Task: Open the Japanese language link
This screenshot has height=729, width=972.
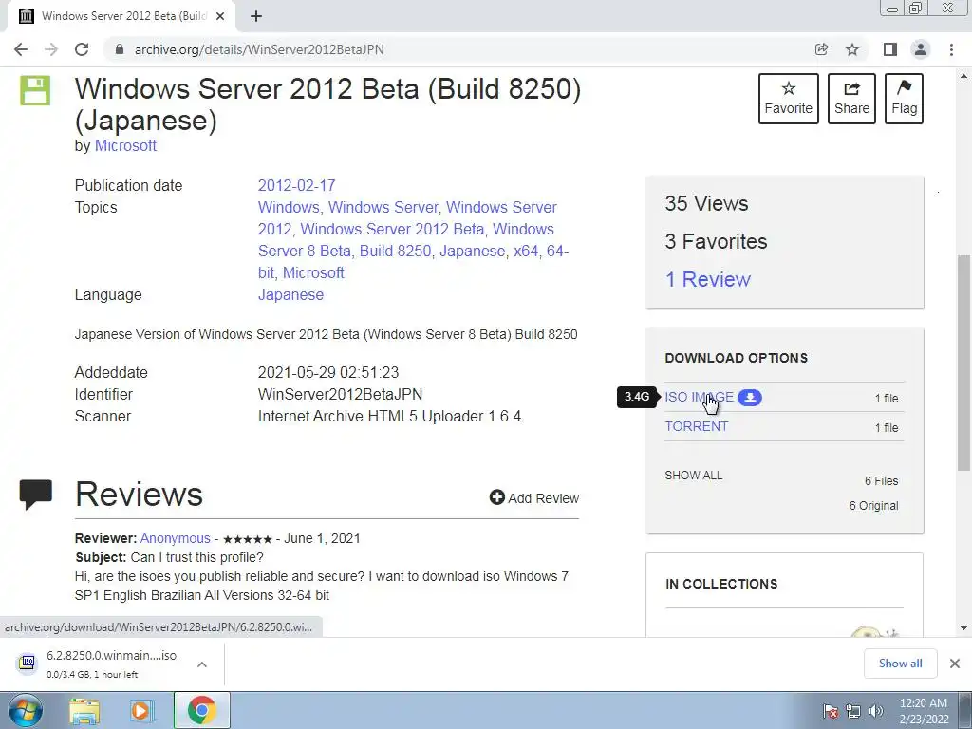Action: point(290,294)
